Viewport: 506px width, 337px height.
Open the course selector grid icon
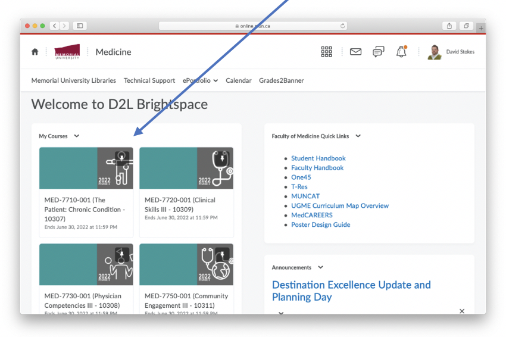pyautogui.click(x=326, y=52)
